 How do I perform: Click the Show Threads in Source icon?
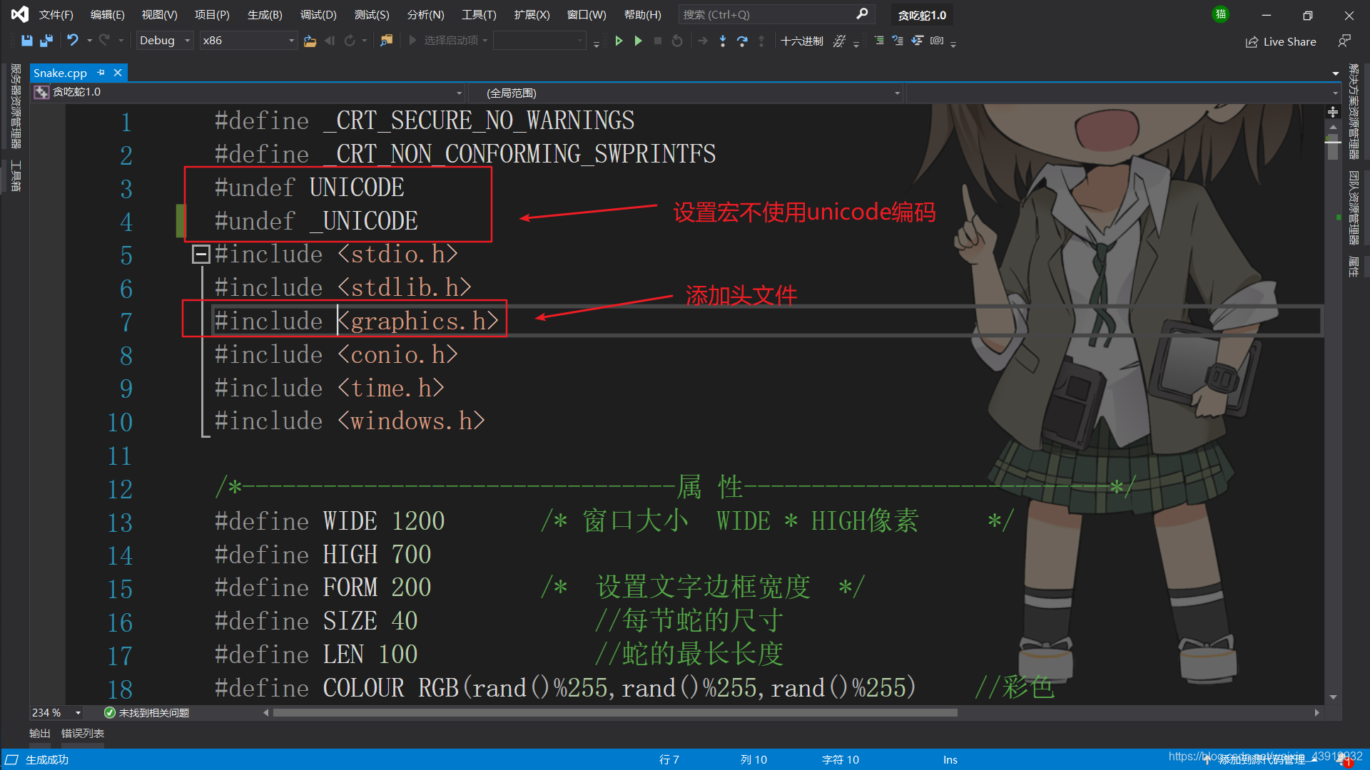tap(840, 41)
